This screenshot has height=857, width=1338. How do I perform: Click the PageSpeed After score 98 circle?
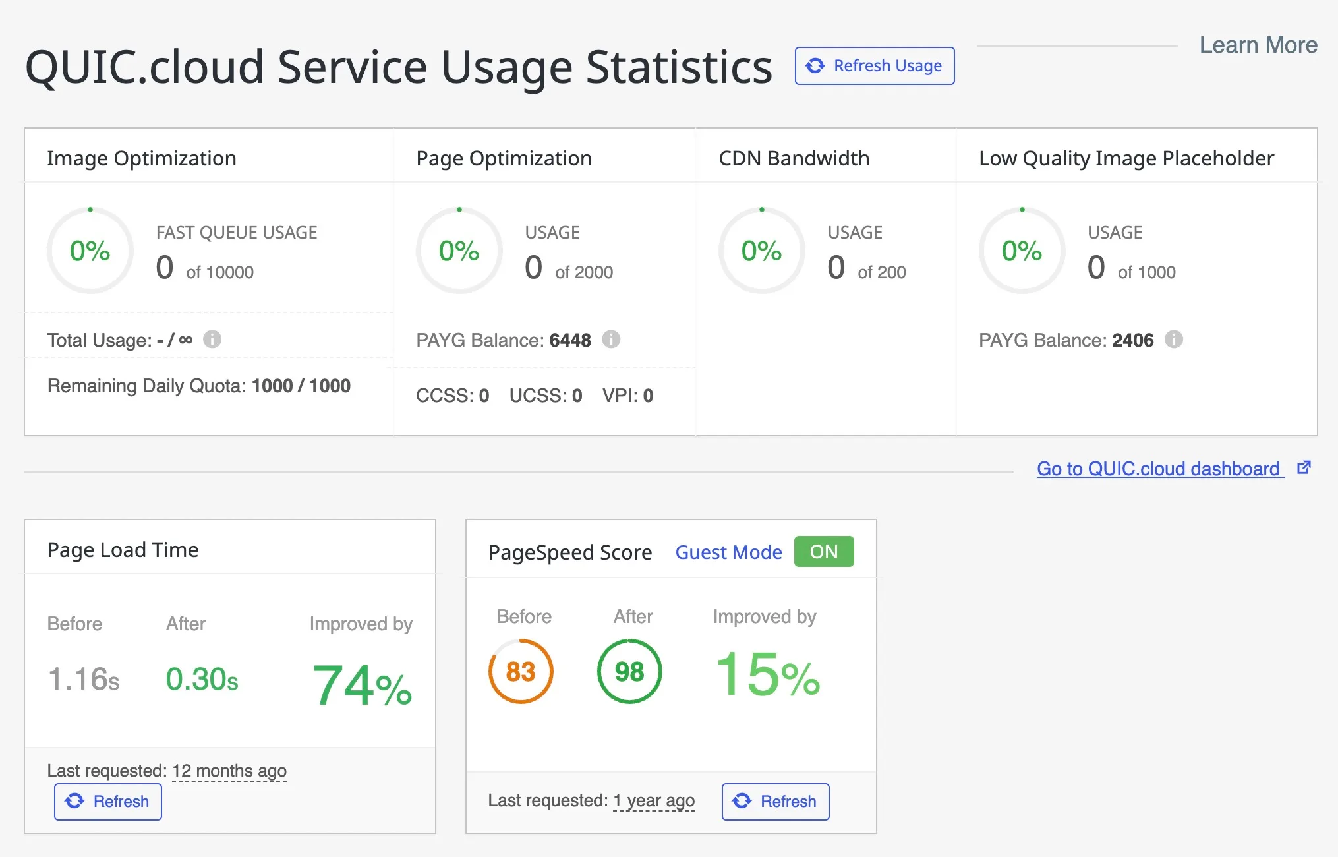coord(629,672)
